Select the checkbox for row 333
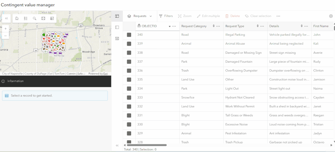The image size is (335, 152). coord(129,97)
